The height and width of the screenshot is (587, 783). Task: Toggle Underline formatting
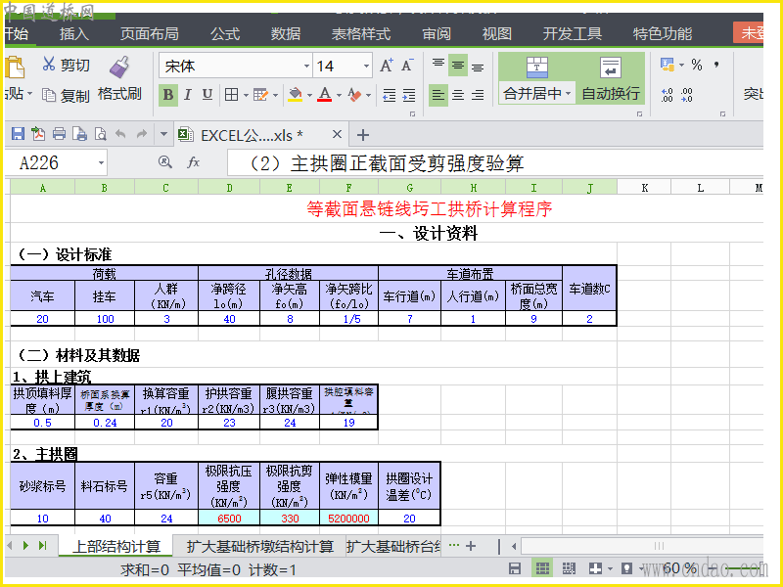[207, 94]
